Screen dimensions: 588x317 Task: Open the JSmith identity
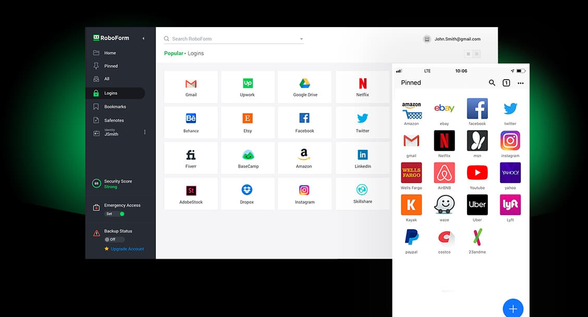pos(112,133)
